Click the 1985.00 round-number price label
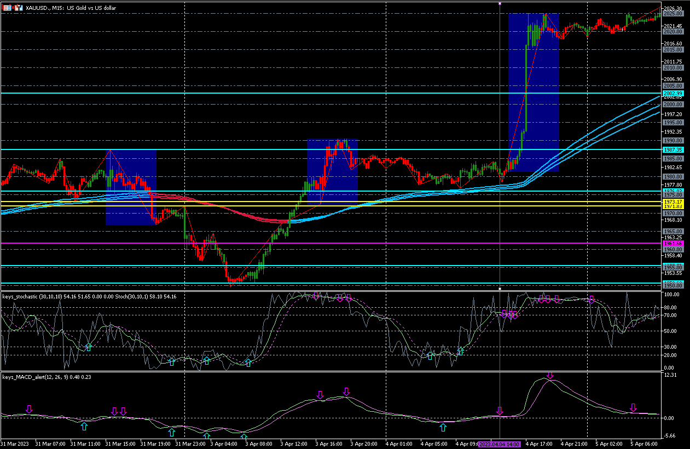 [672, 159]
